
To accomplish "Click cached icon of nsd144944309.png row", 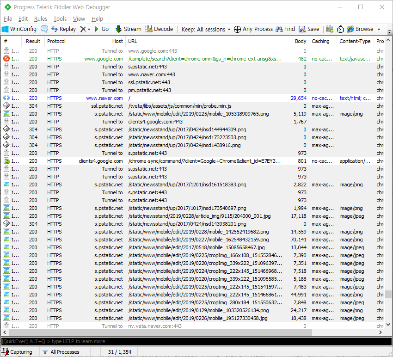I will tap(6, 129).
